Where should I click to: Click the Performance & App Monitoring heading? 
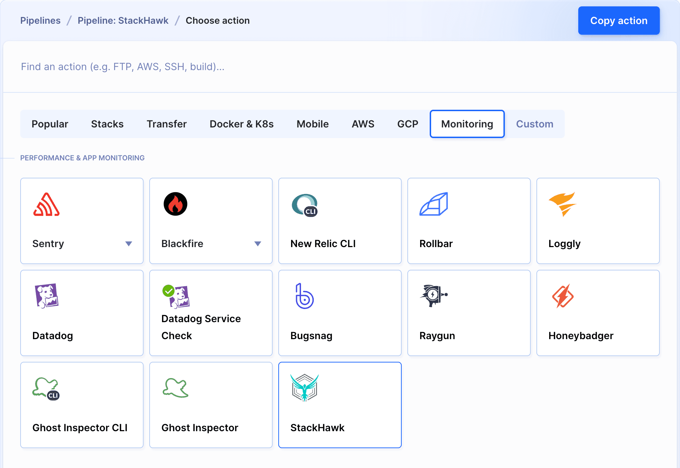(x=82, y=158)
